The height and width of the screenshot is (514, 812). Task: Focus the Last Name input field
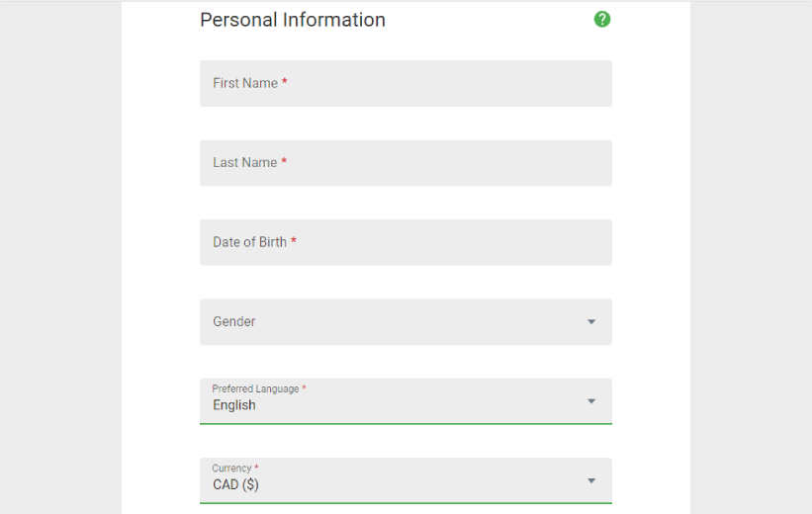[x=406, y=162]
